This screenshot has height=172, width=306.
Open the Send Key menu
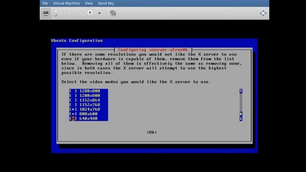(x=106, y=3)
